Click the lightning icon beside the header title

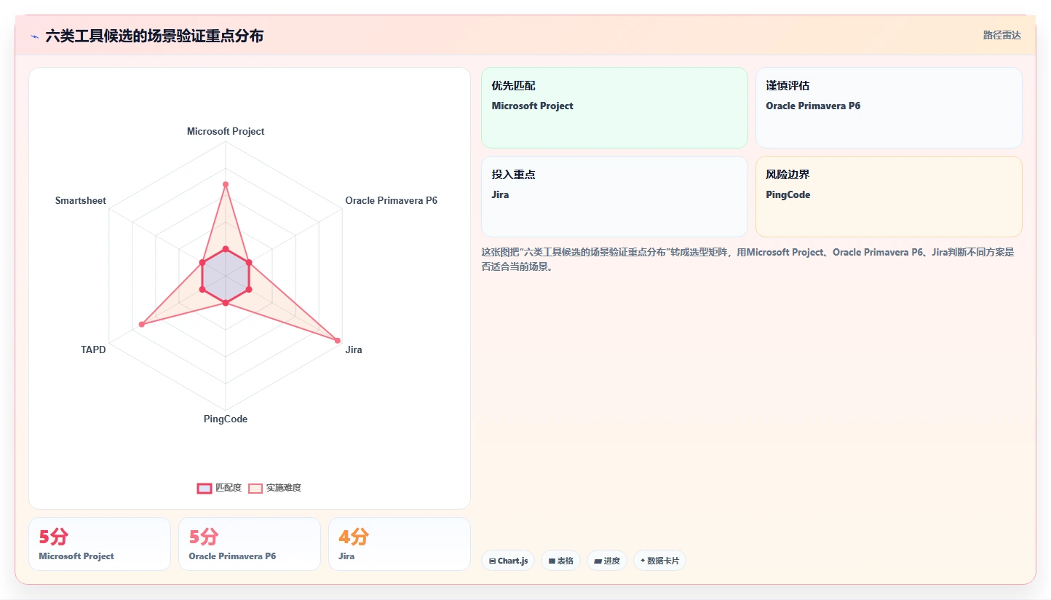pos(34,36)
